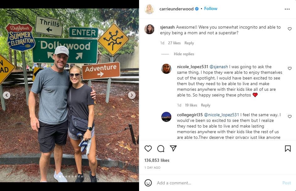
Task: View who liked the post via 136,853 likes
Action: 156,160
